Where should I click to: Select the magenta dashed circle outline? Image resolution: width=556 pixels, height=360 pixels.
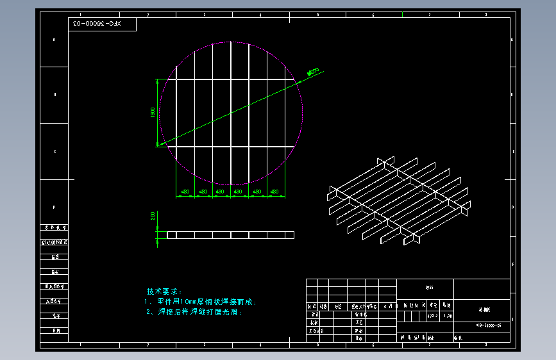[231, 113]
